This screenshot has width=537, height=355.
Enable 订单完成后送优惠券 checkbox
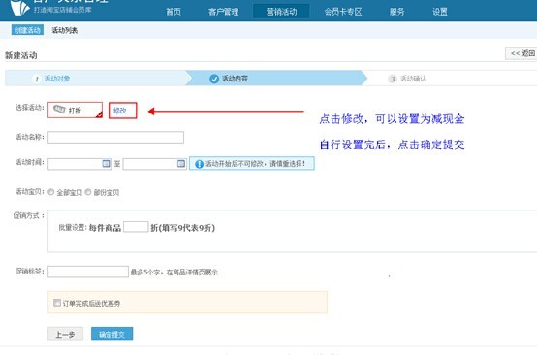pos(57,303)
